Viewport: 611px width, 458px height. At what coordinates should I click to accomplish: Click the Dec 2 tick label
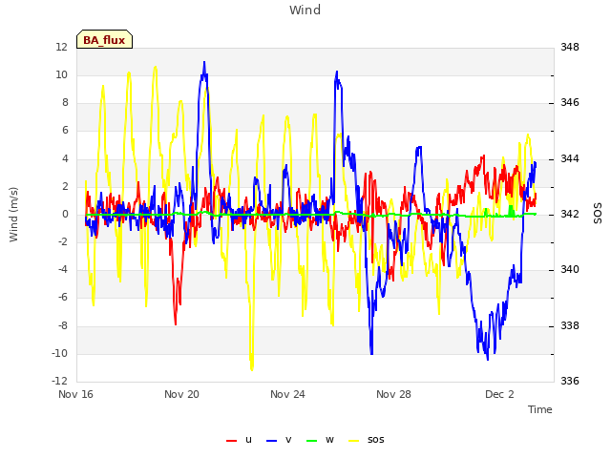click(x=499, y=394)
